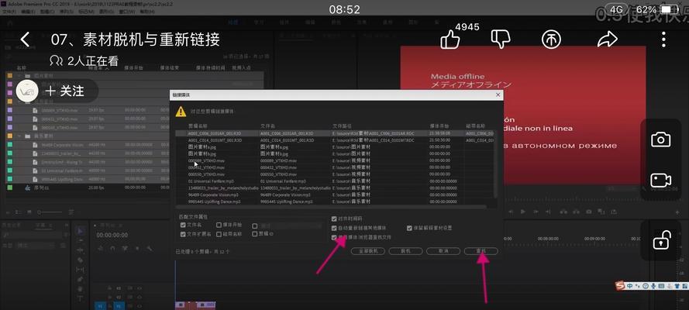Share the video using arrow icon

[x=608, y=39]
